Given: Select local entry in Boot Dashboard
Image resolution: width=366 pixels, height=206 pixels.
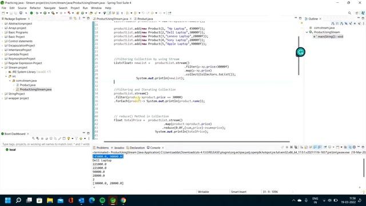Looking at the screenshot, I should click(x=11, y=150).
